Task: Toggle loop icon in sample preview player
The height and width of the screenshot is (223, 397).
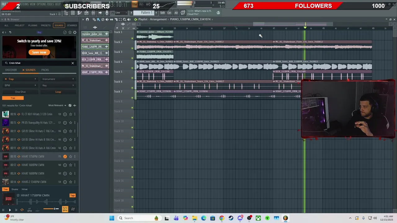Action: (22, 210)
